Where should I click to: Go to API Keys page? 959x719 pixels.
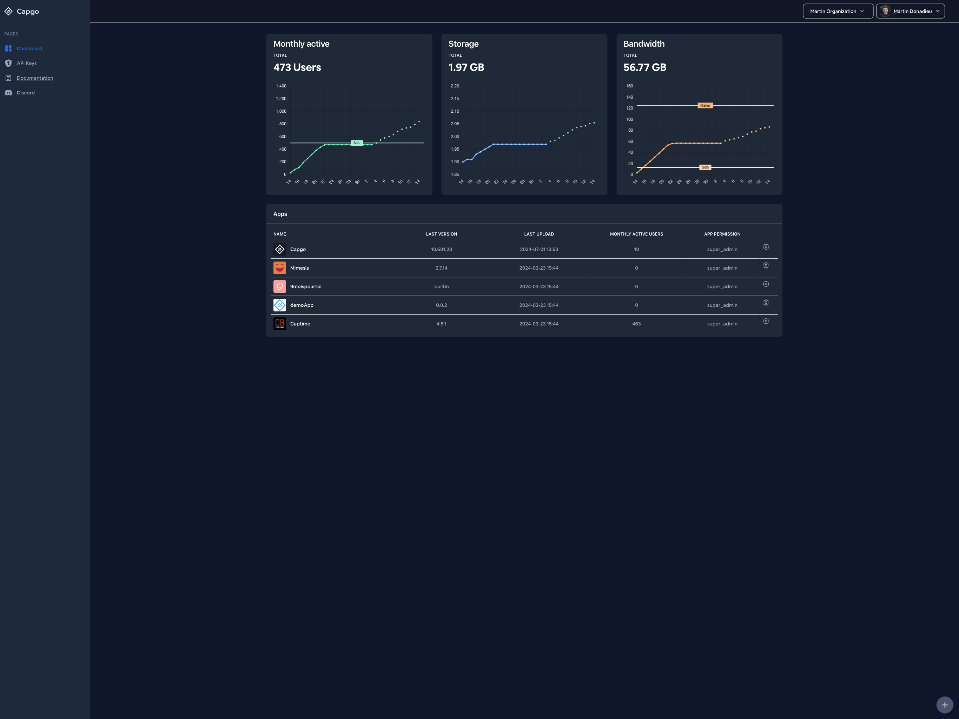pos(26,63)
